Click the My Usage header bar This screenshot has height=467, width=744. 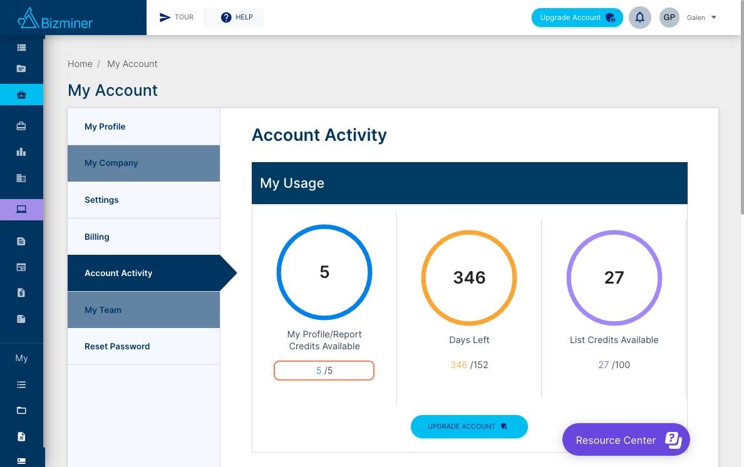[469, 183]
